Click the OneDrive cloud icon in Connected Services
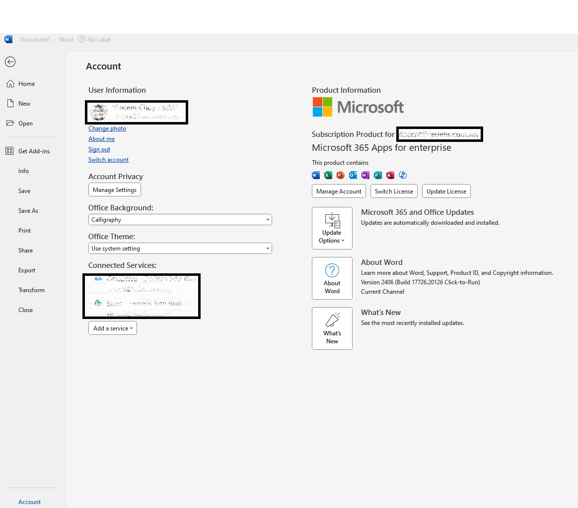The image size is (578, 508). [98, 279]
